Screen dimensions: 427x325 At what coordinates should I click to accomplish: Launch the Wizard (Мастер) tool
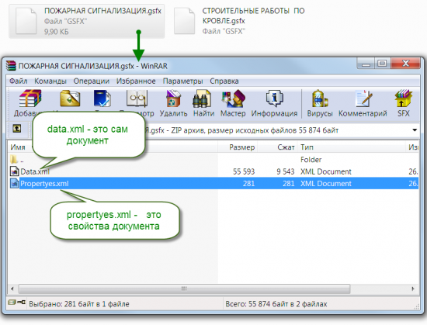[233, 99]
